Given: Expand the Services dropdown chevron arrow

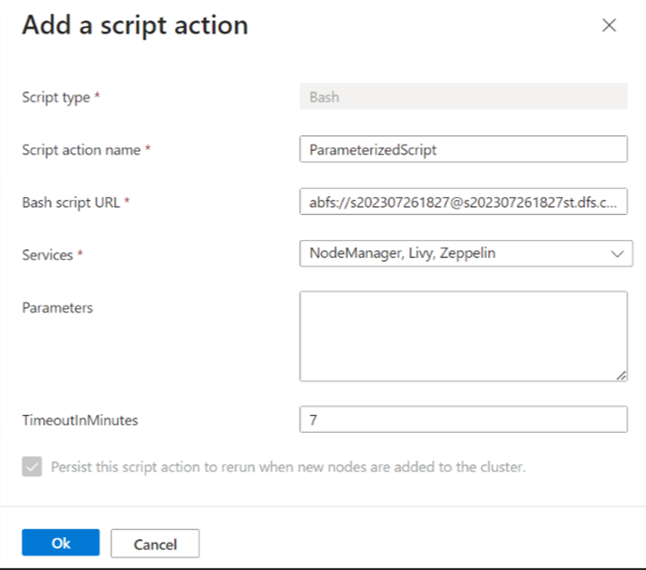Looking at the screenshot, I should 616,255.
